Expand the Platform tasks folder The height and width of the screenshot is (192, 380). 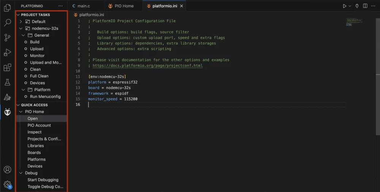tap(24, 90)
